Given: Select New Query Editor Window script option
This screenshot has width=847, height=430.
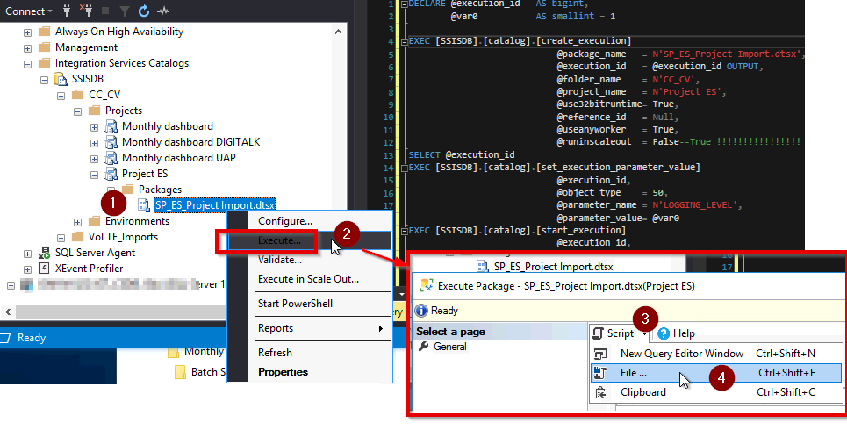Looking at the screenshot, I should [x=715, y=354].
